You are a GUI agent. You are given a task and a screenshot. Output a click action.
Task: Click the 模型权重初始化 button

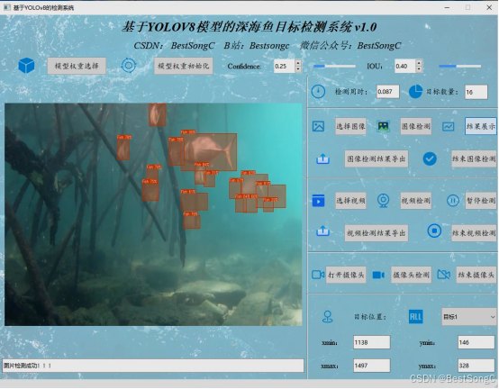[x=184, y=66]
